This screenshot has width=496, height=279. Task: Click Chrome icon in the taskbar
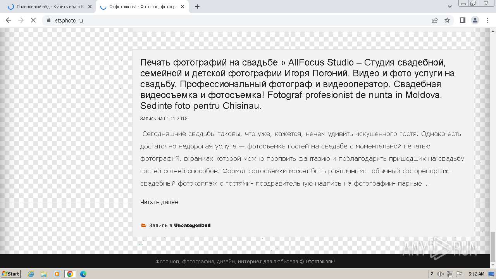pyautogui.click(x=70, y=274)
